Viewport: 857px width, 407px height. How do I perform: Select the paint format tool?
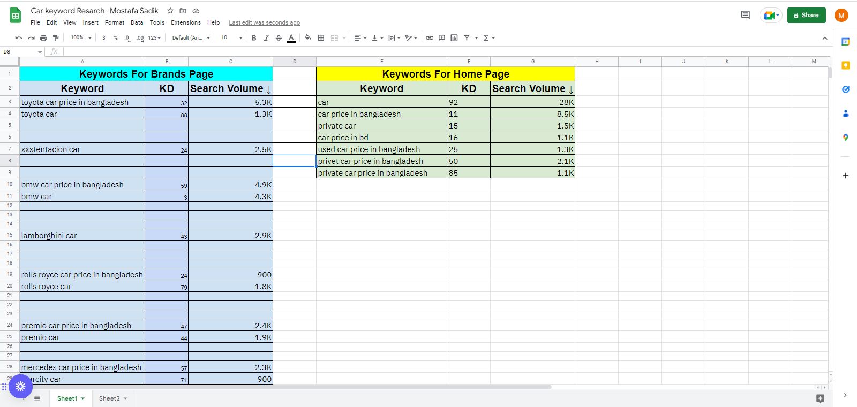pyautogui.click(x=56, y=38)
